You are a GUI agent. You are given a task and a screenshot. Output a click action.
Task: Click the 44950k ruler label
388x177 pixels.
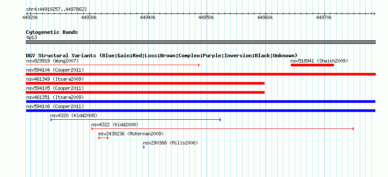206,17
